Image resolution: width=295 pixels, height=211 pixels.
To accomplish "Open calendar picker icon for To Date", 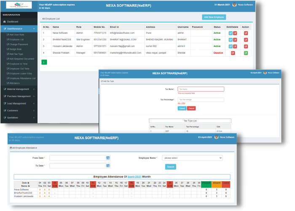I will point(108,166).
